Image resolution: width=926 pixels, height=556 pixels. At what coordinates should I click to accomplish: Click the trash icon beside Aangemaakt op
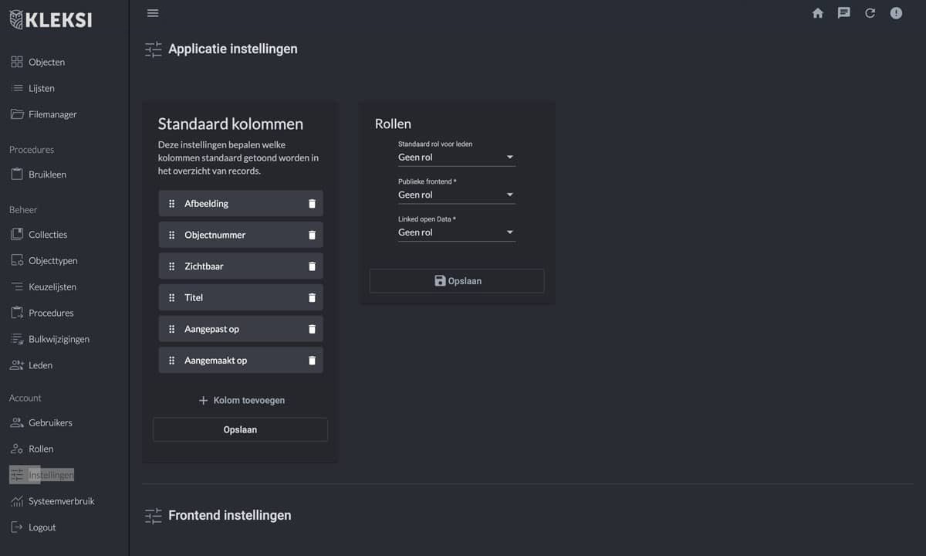[x=313, y=361]
